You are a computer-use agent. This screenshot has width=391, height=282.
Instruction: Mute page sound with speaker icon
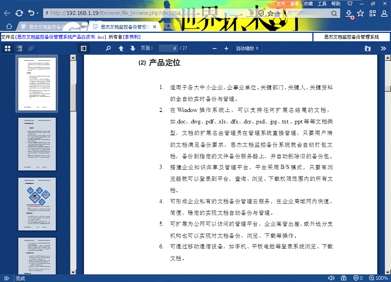[331, 278]
